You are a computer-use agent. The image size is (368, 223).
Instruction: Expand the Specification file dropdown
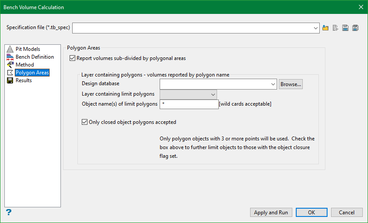point(316,28)
